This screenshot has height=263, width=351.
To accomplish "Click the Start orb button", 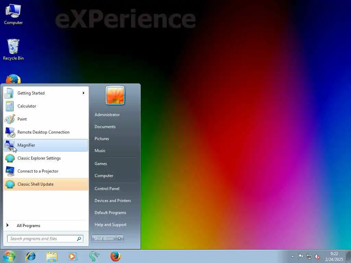I will 9,256.
